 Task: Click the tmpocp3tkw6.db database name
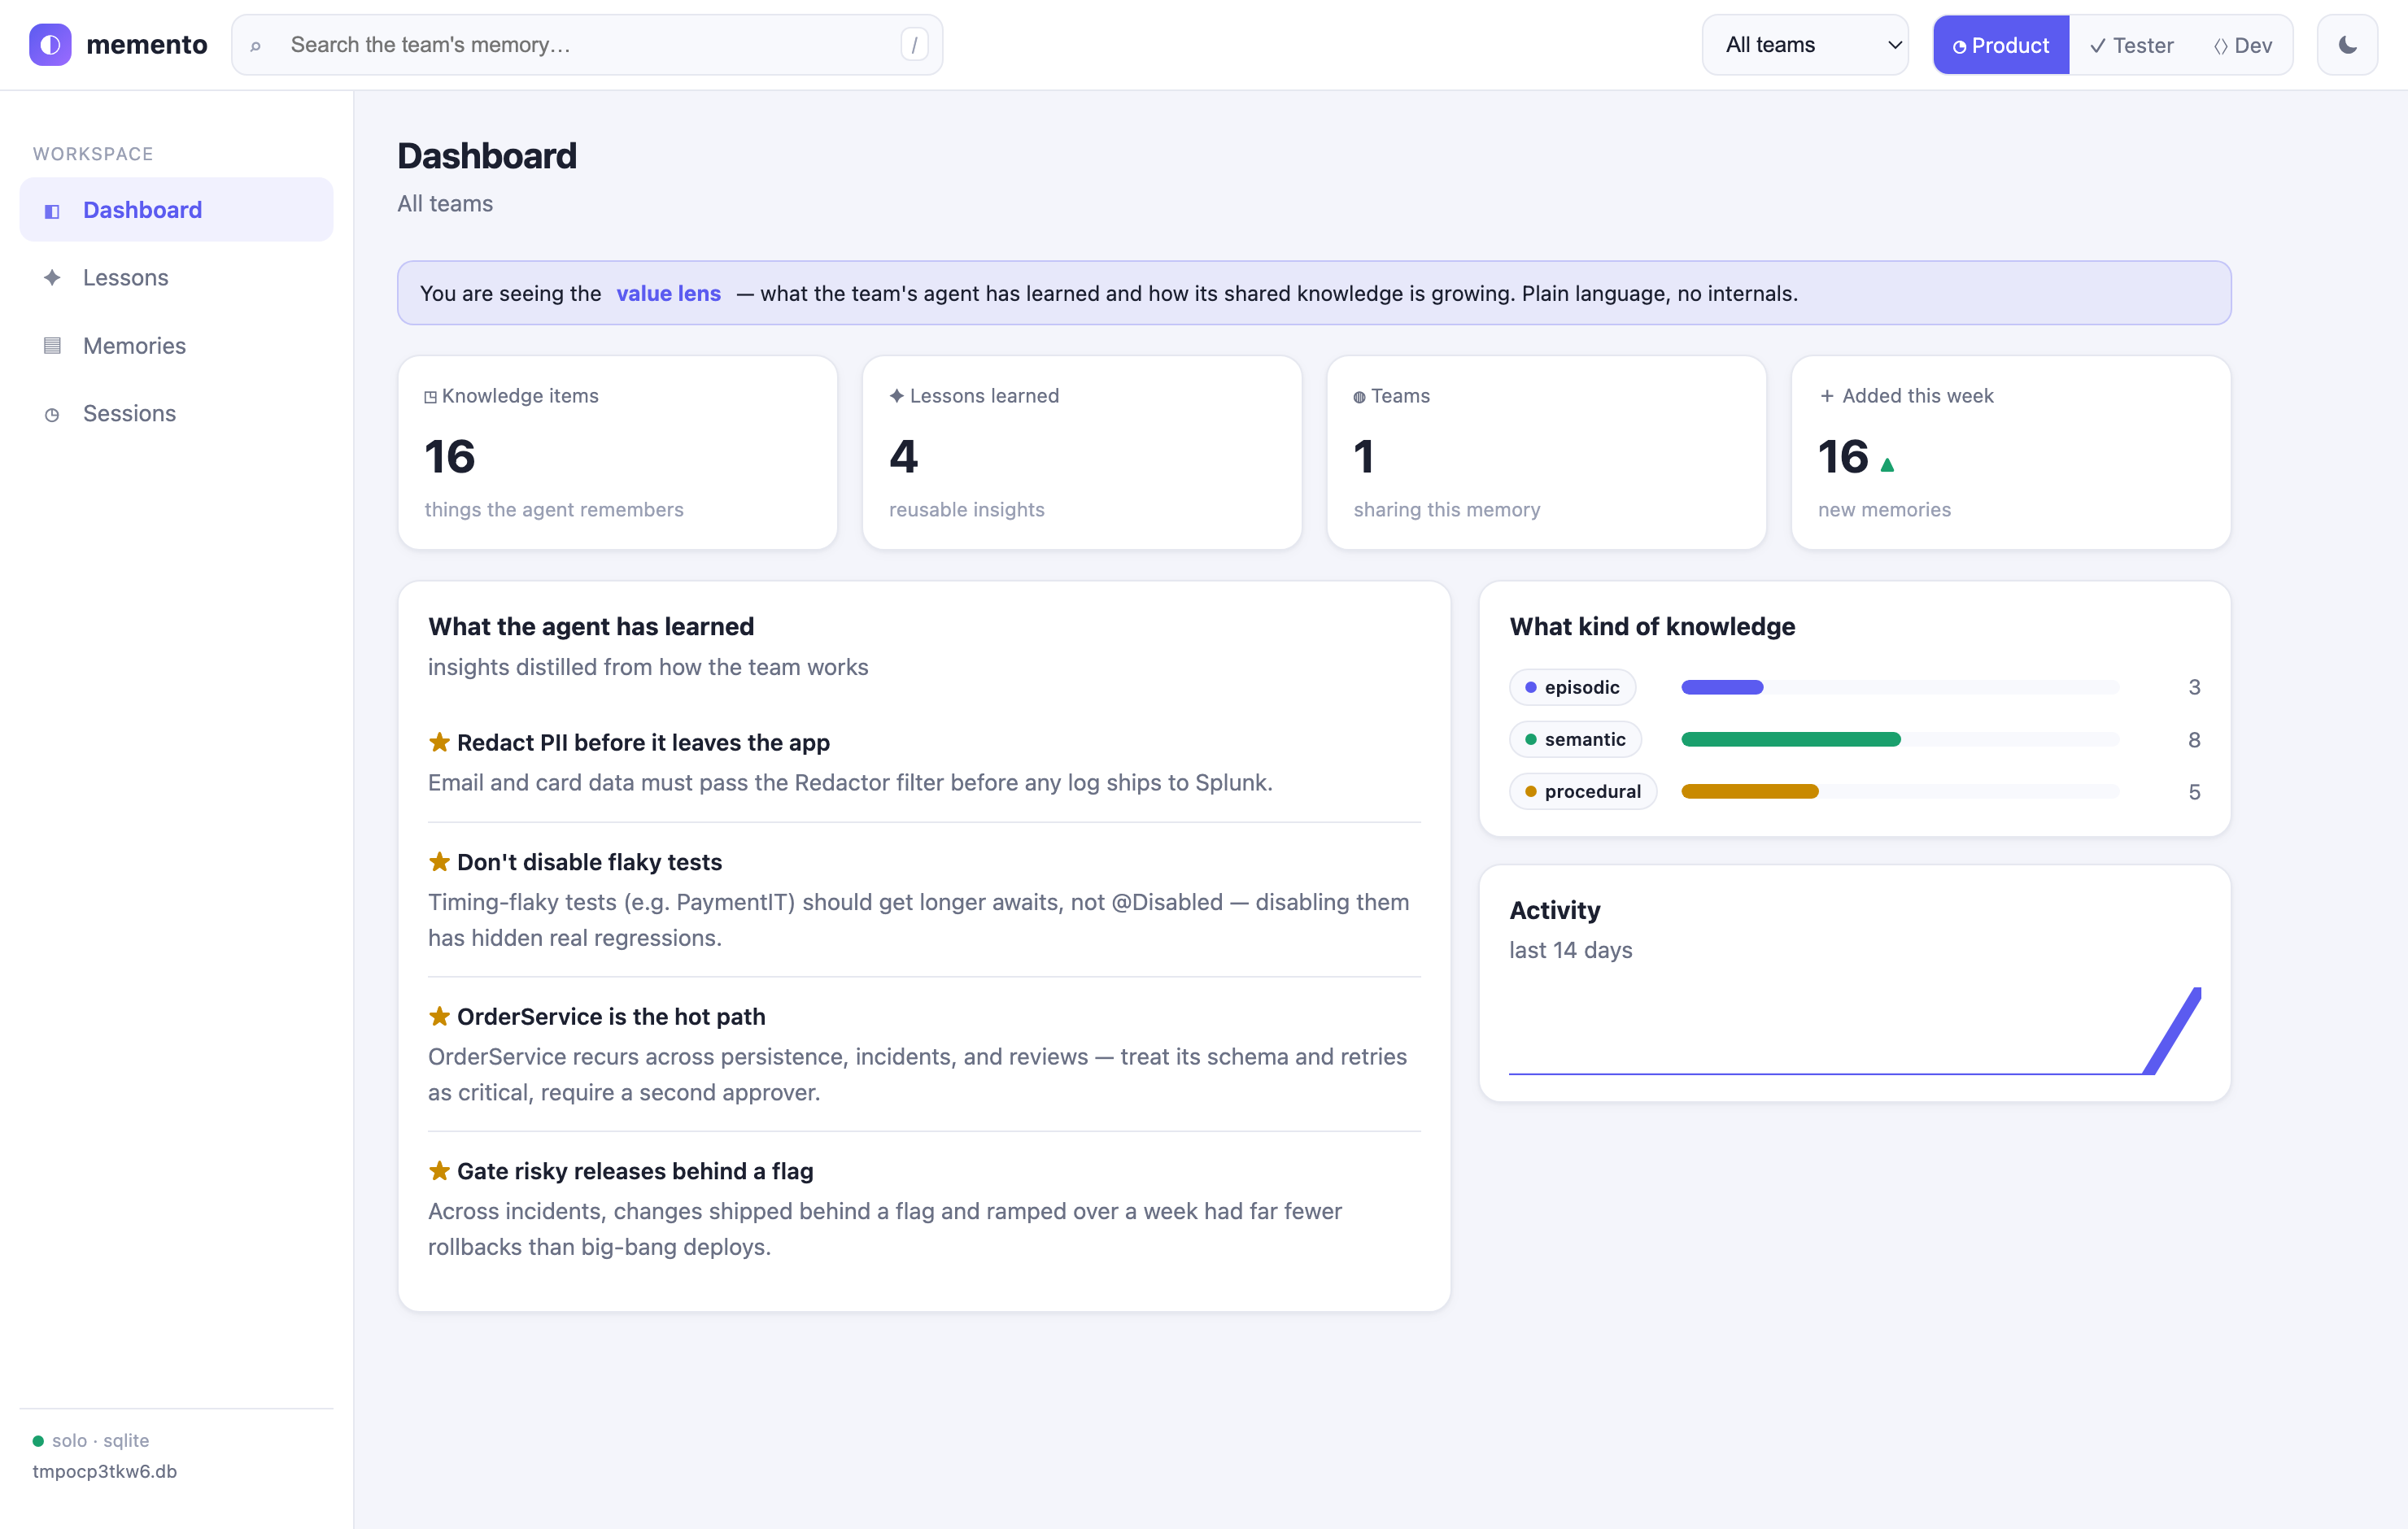104,1471
